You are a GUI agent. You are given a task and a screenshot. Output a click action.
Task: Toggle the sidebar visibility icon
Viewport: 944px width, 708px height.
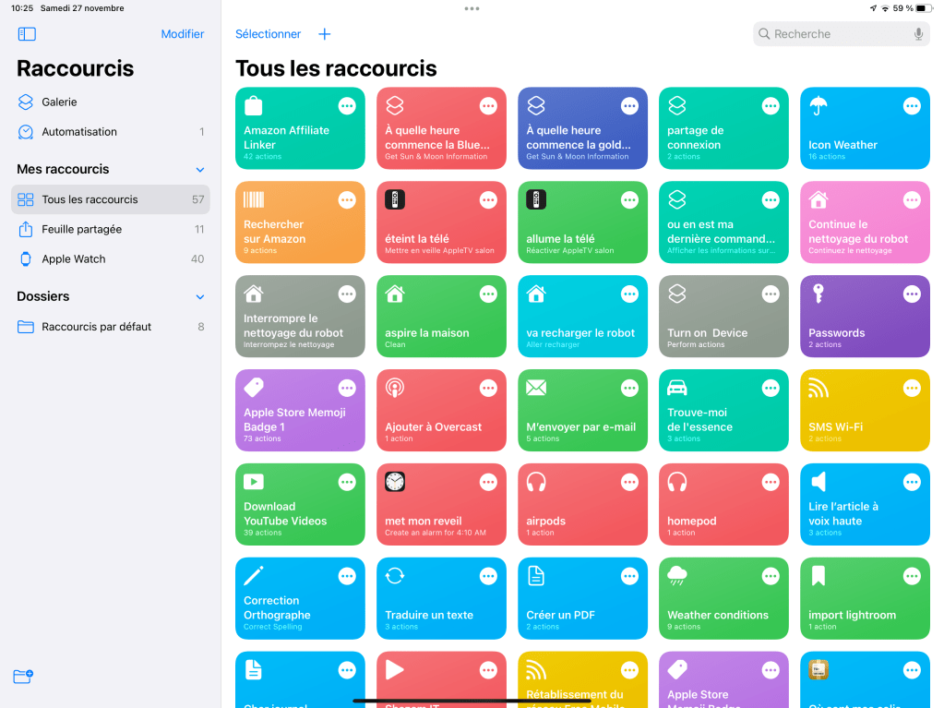(27, 34)
